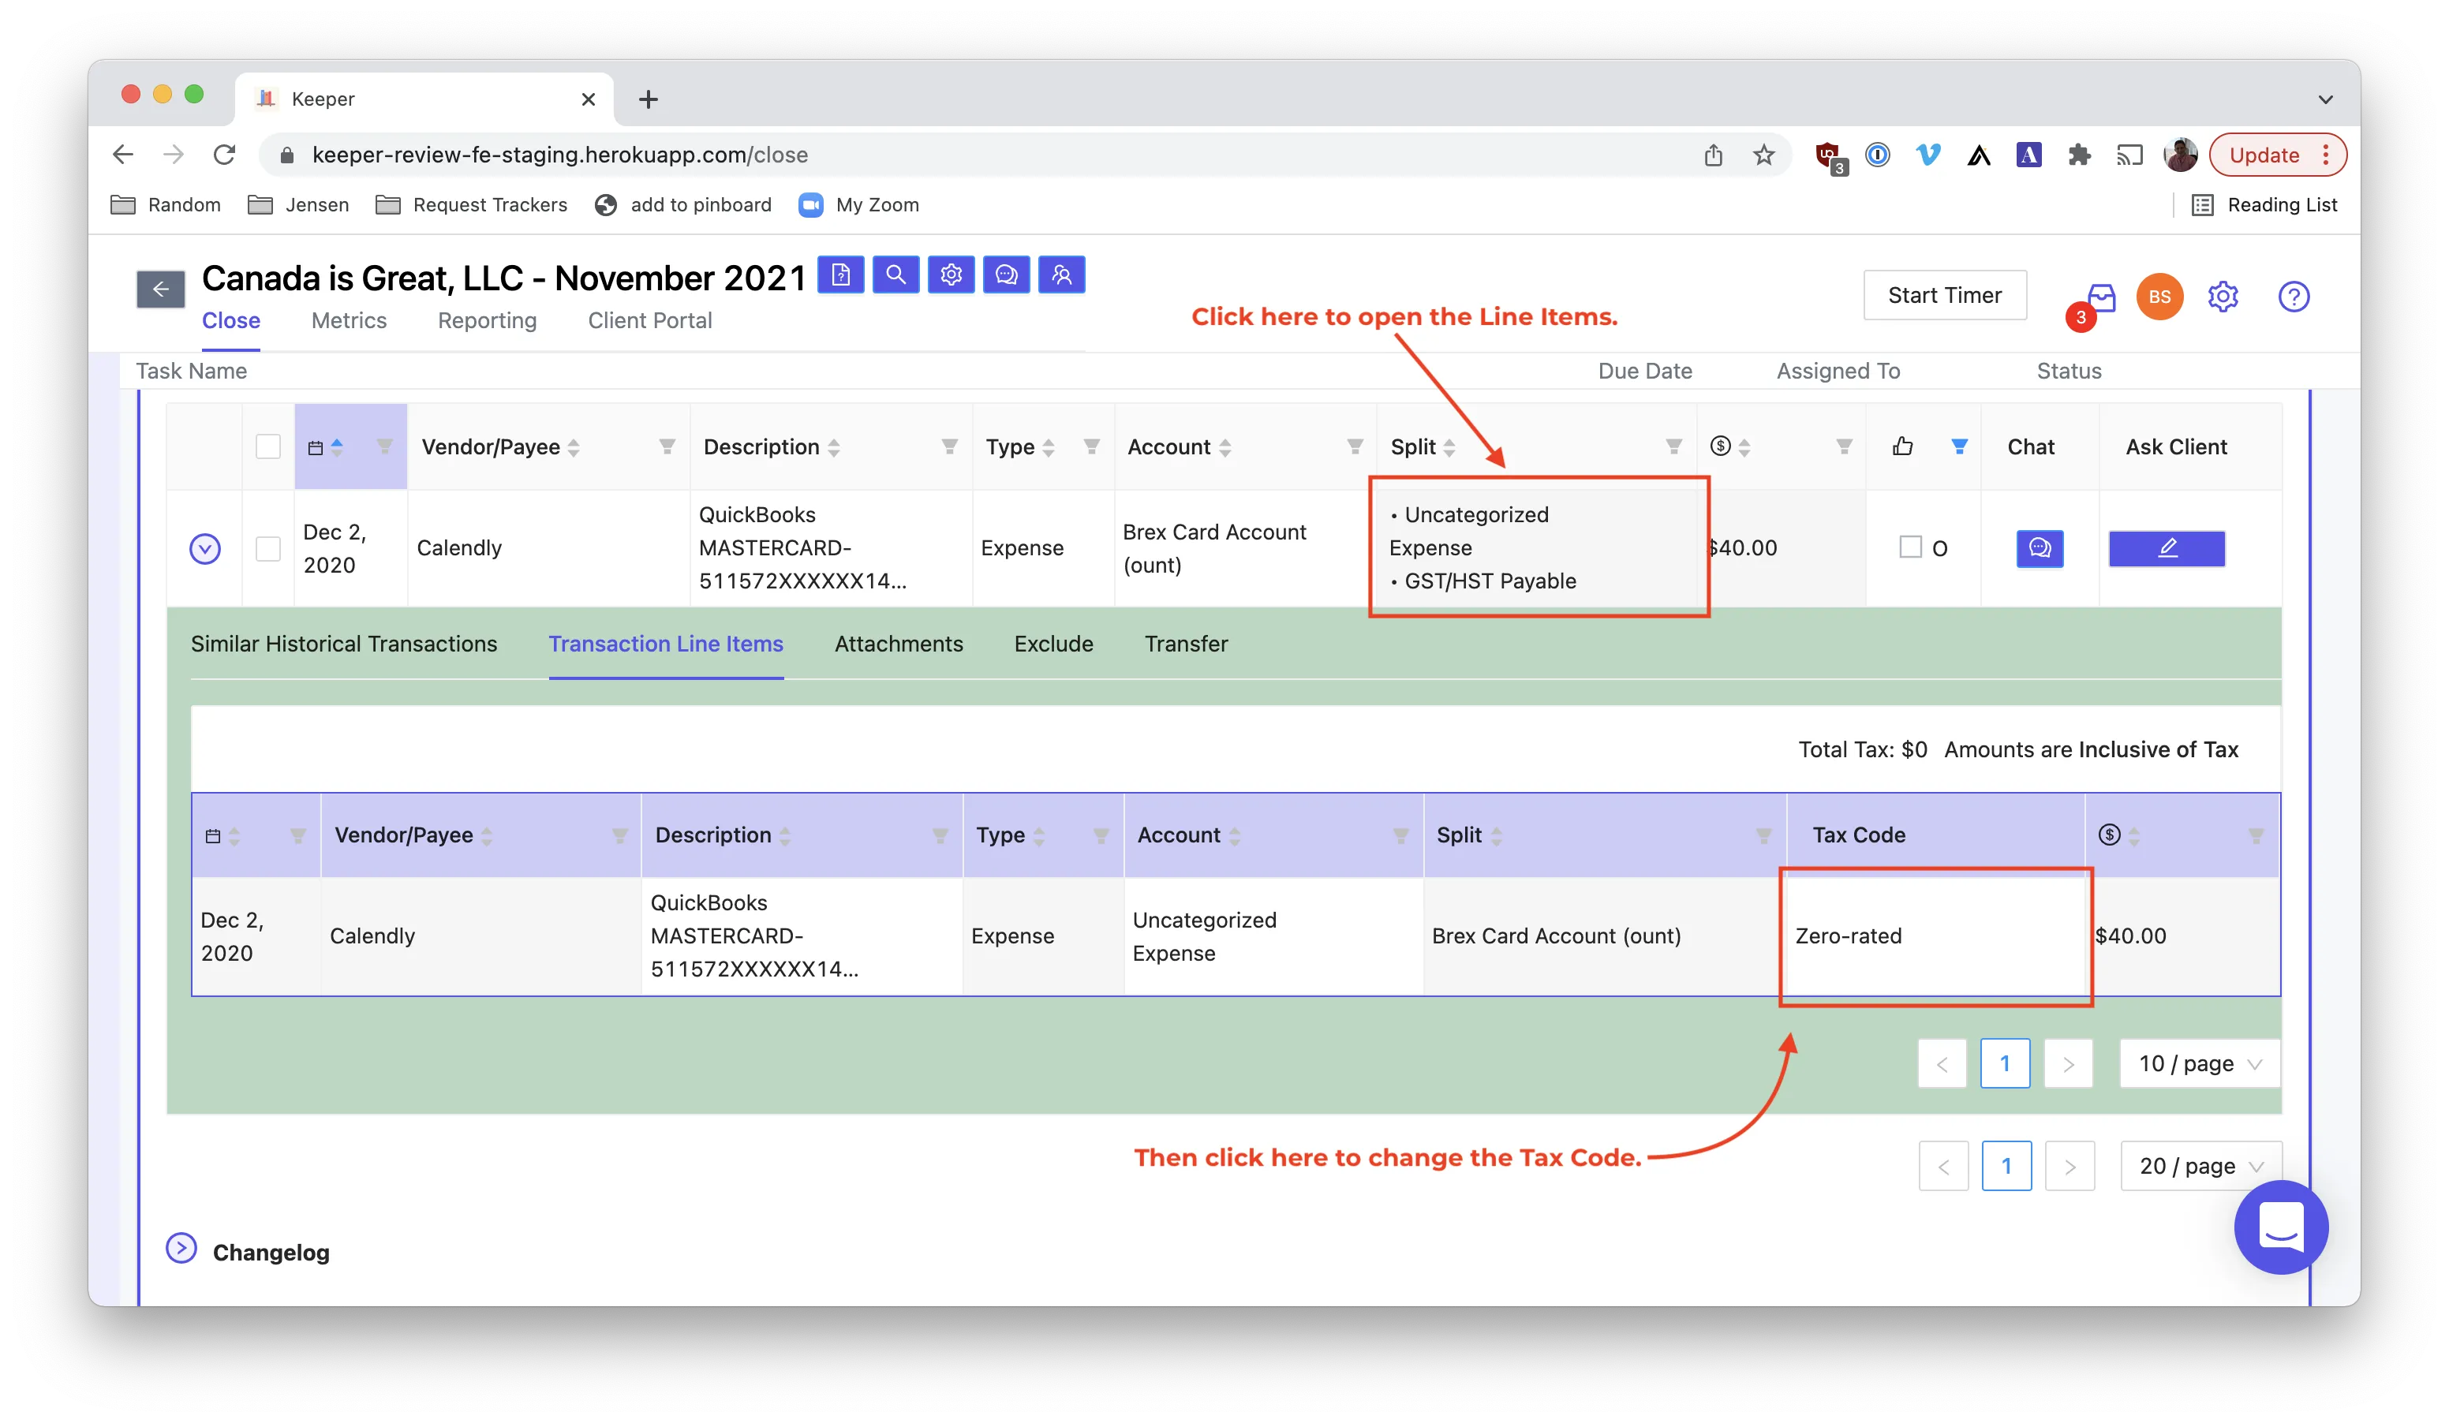Go back with the gray arrow button
The width and height of the screenshot is (2449, 1423).
tap(160, 289)
